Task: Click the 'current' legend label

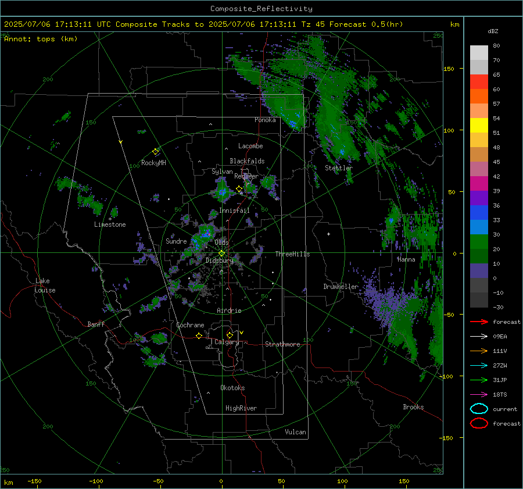Action: [x=505, y=409]
